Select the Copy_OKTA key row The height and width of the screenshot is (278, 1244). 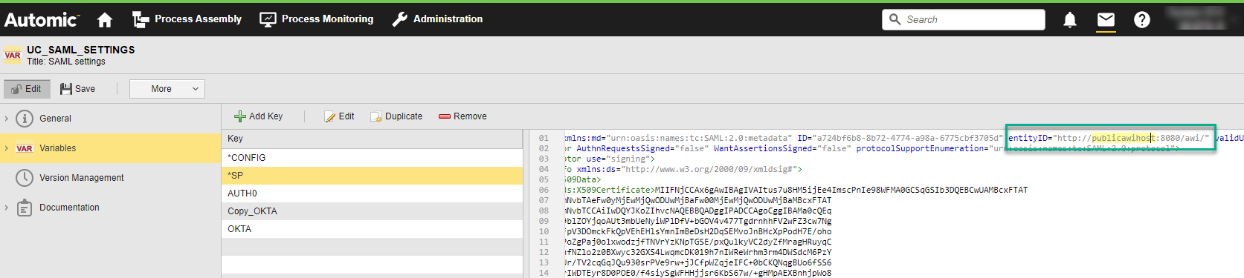tap(373, 211)
